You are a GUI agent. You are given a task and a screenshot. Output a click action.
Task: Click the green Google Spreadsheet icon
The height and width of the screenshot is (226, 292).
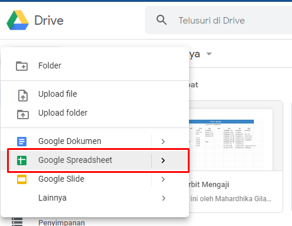[x=22, y=161]
